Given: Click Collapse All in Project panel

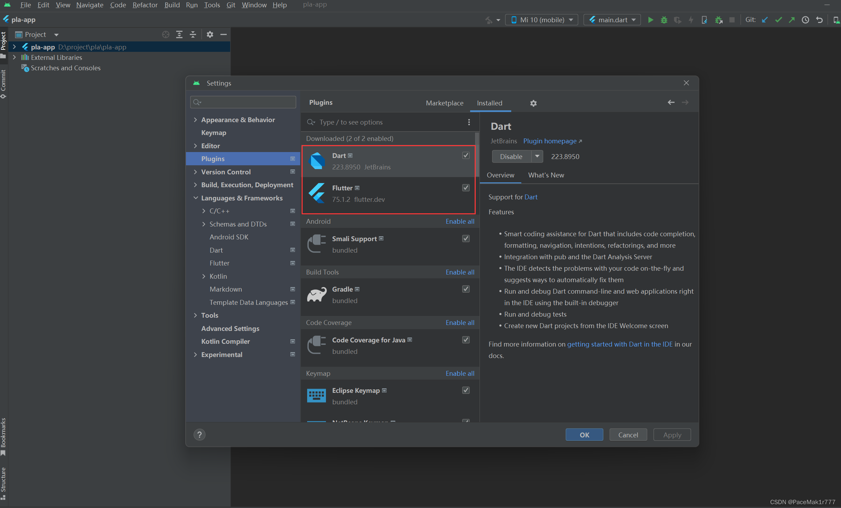Looking at the screenshot, I should [x=193, y=34].
